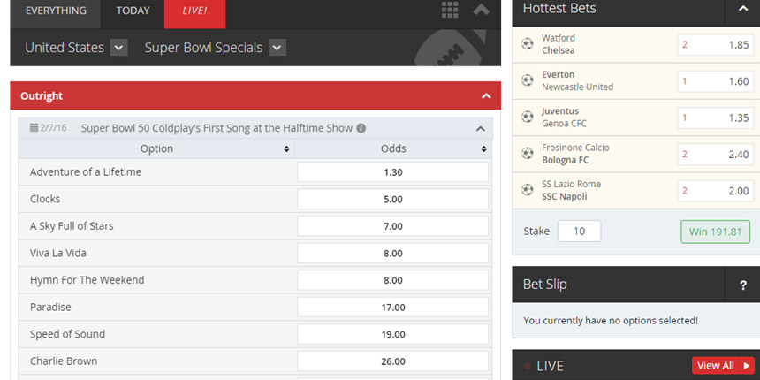Open the grid view icon
The width and height of the screenshot is (760, 380).
coord(450,10)
